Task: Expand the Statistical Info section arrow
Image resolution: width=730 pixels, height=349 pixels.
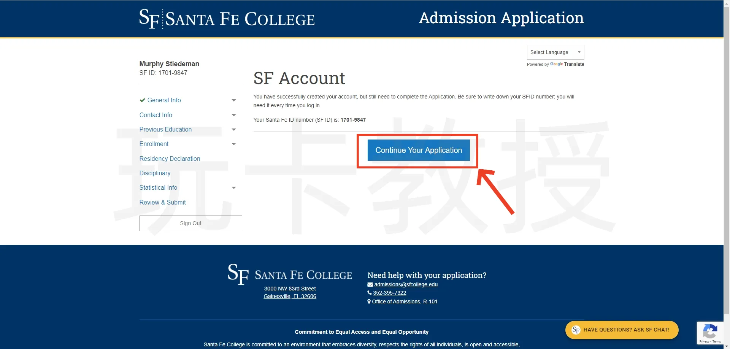Action: coord(234,188)
